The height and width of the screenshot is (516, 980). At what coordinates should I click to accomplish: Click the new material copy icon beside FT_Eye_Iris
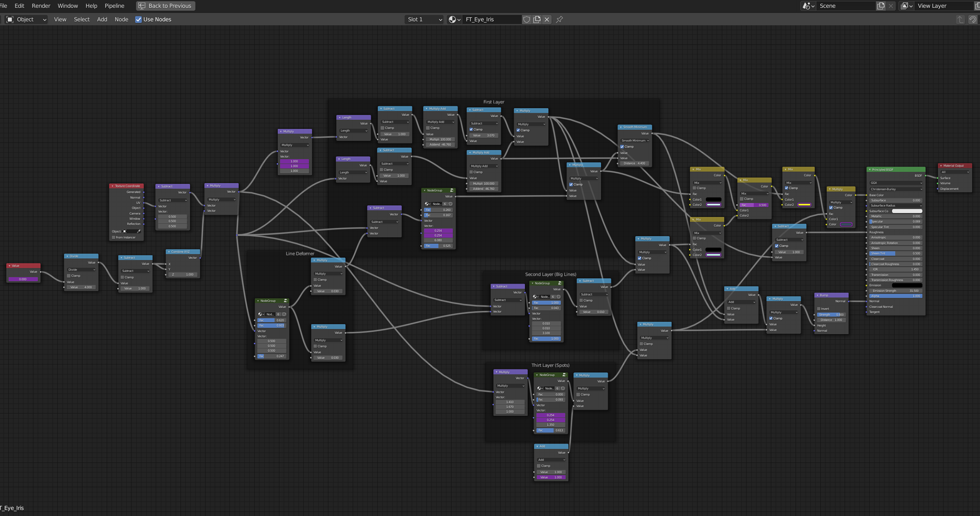(x=536, y=19)
